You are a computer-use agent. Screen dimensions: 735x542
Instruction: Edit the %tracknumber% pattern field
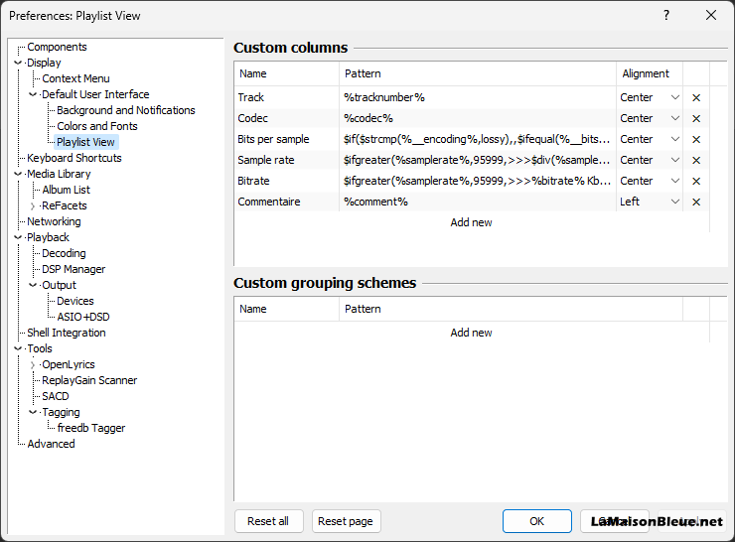coord(477,97)
